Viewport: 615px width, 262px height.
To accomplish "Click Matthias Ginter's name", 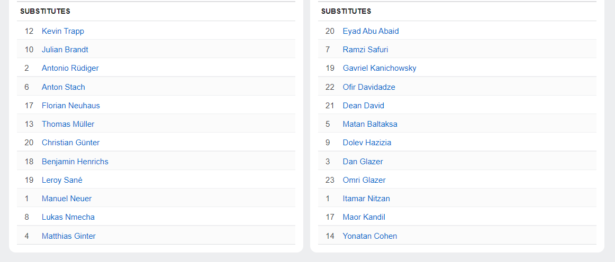I will (69, 236).
